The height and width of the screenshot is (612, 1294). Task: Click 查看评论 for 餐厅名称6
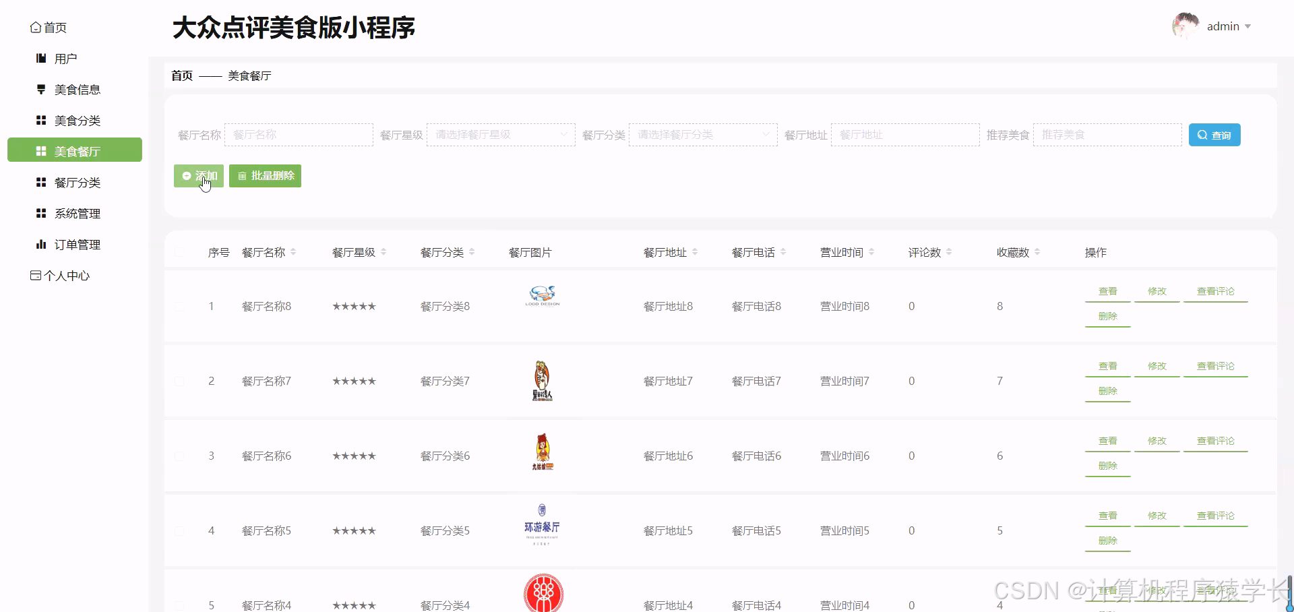tap(1216, 441)
